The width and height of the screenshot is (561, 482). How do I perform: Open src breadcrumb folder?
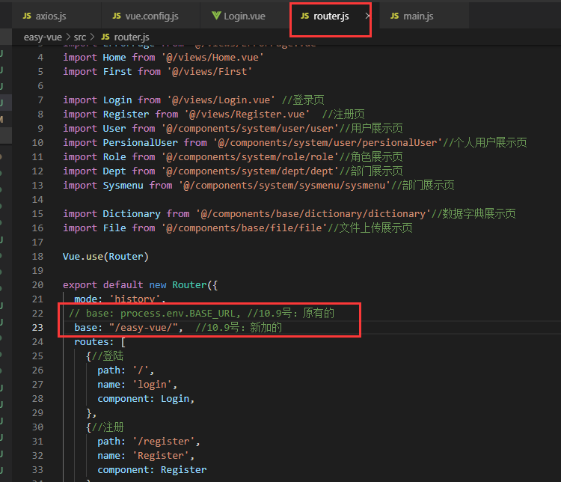(80, 37)
